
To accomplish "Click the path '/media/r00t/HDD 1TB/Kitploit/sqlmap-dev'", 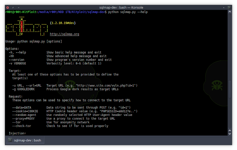I will pyautogui.click(x=72, y=12).
